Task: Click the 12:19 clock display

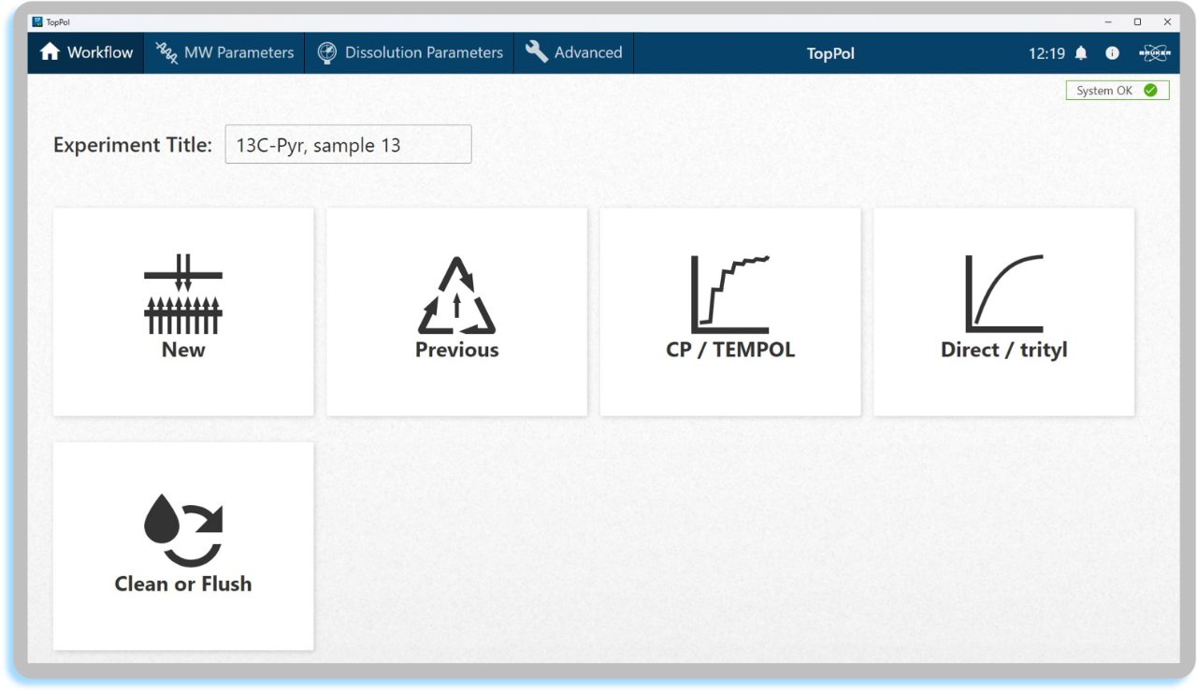Action: click(1046, 53)
